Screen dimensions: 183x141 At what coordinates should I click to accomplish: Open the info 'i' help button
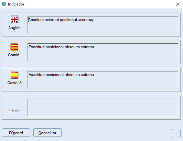[x=176, y=134]
